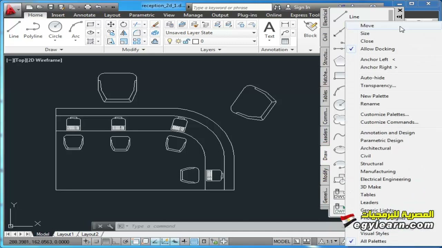Toggle the All Palettes checked entry
This screenshot has height=248, width=442.
(373, 241)
